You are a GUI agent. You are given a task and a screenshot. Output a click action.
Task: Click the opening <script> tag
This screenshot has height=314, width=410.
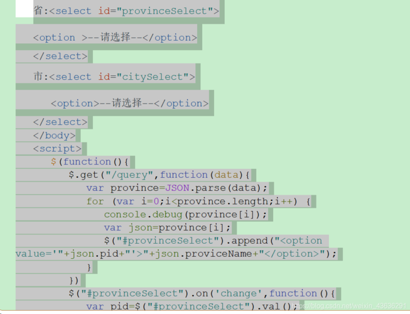57,149
